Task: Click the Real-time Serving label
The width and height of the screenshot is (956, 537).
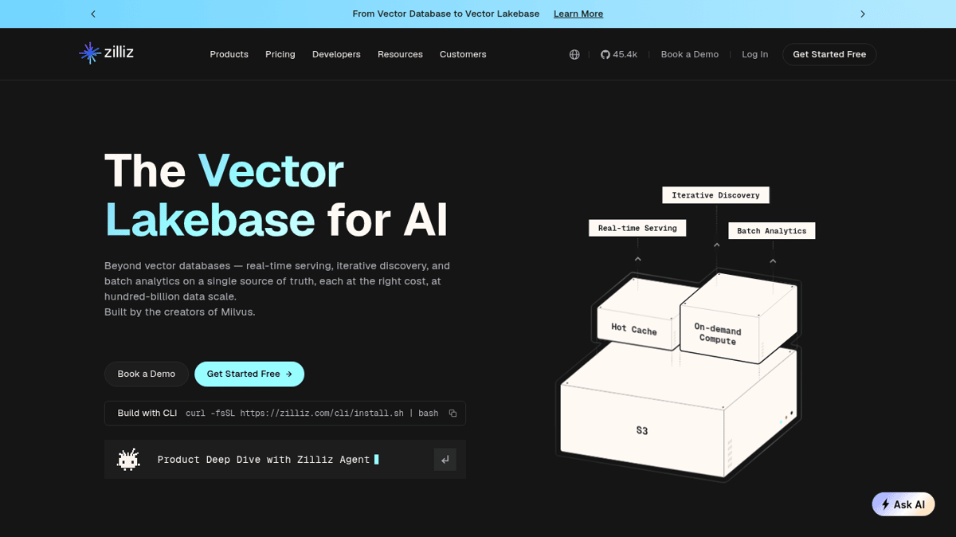Action: pos(637,228)
